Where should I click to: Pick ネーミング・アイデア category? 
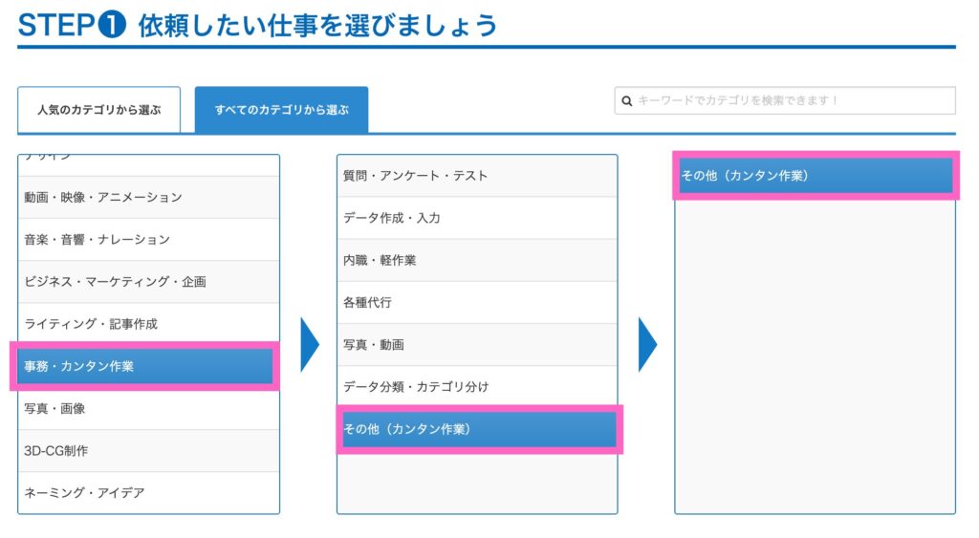click(x=148, y=492)
